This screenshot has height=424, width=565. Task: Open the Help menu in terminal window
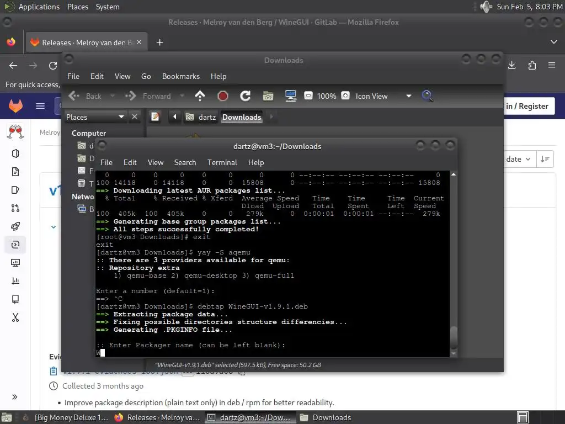click(256, 162)
